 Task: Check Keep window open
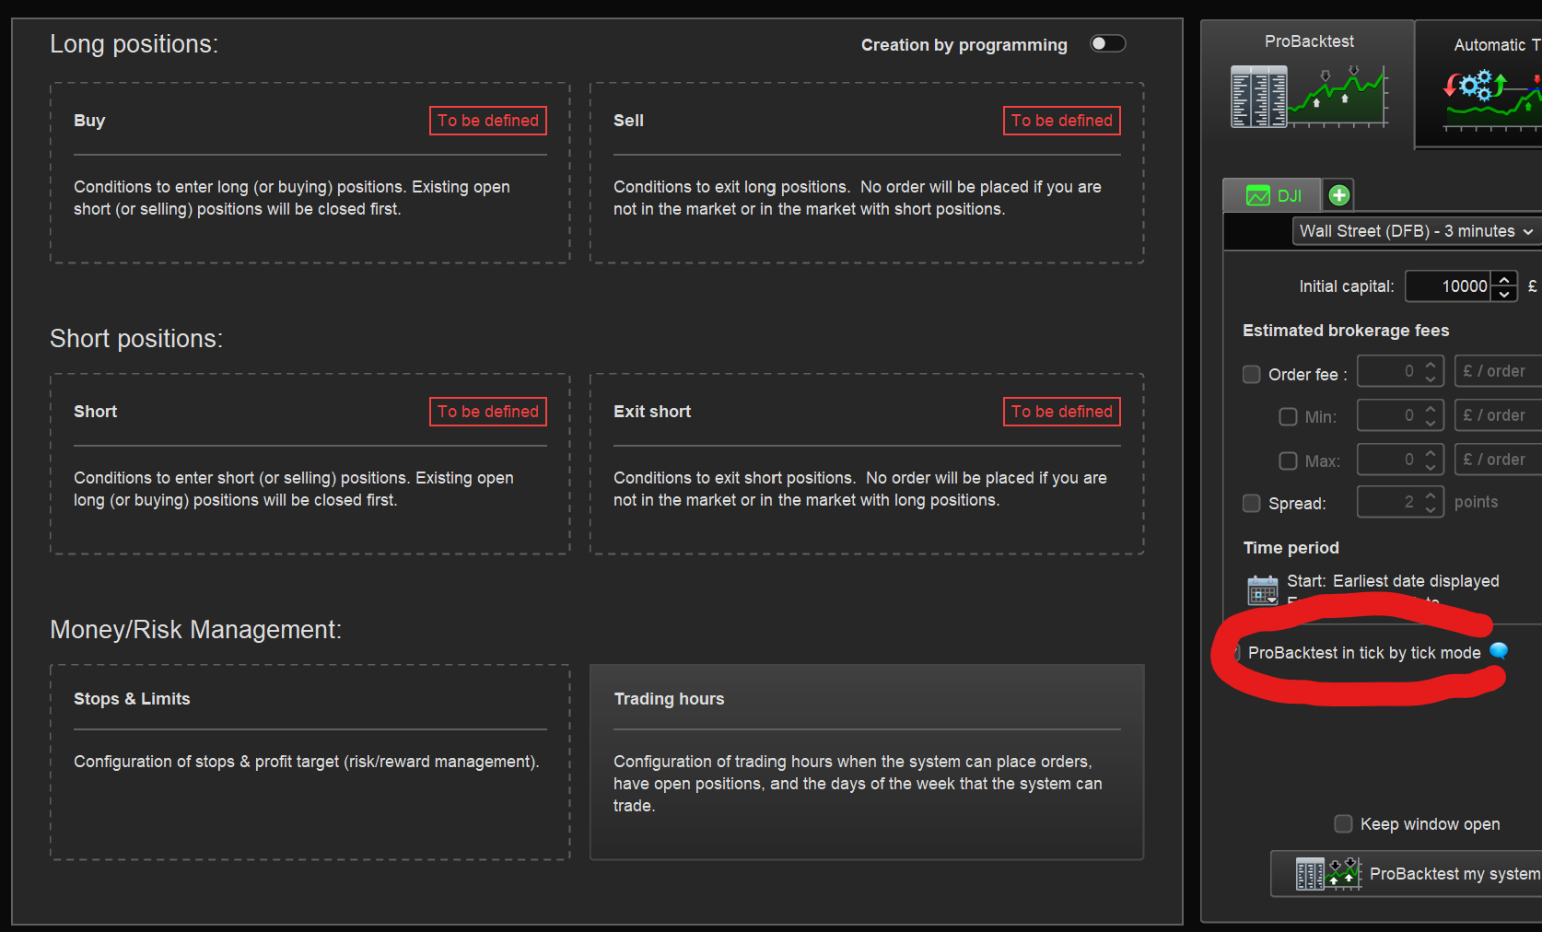pos(1344,823)
